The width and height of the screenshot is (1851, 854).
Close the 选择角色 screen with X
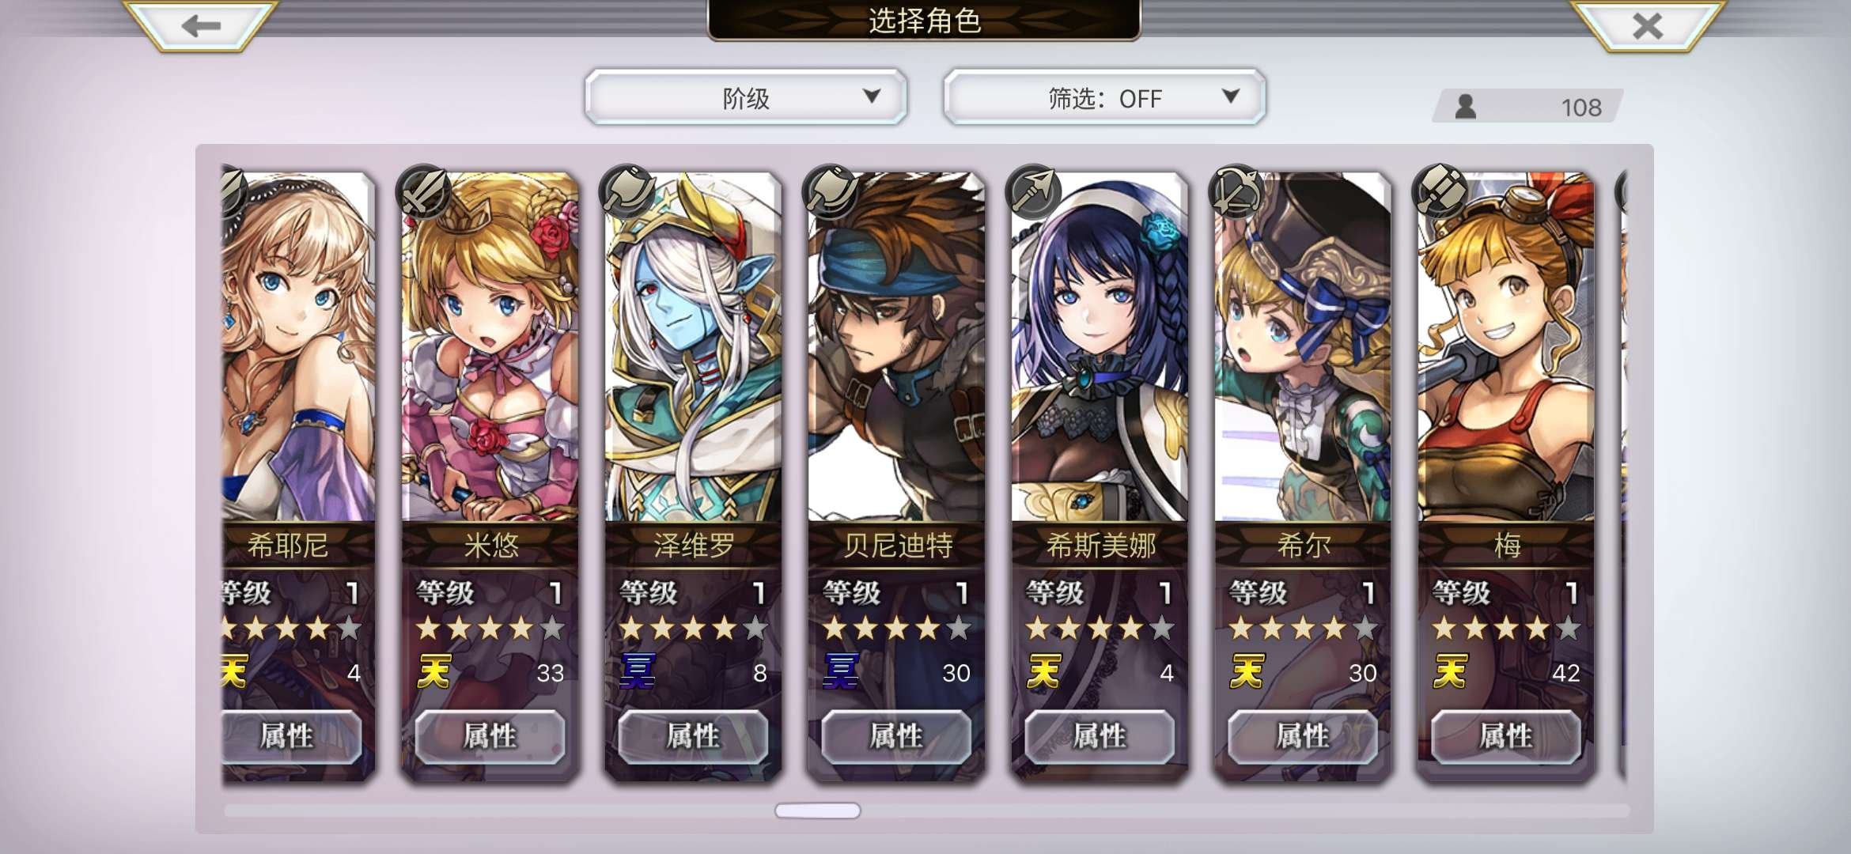click(x=1648, y=25)
